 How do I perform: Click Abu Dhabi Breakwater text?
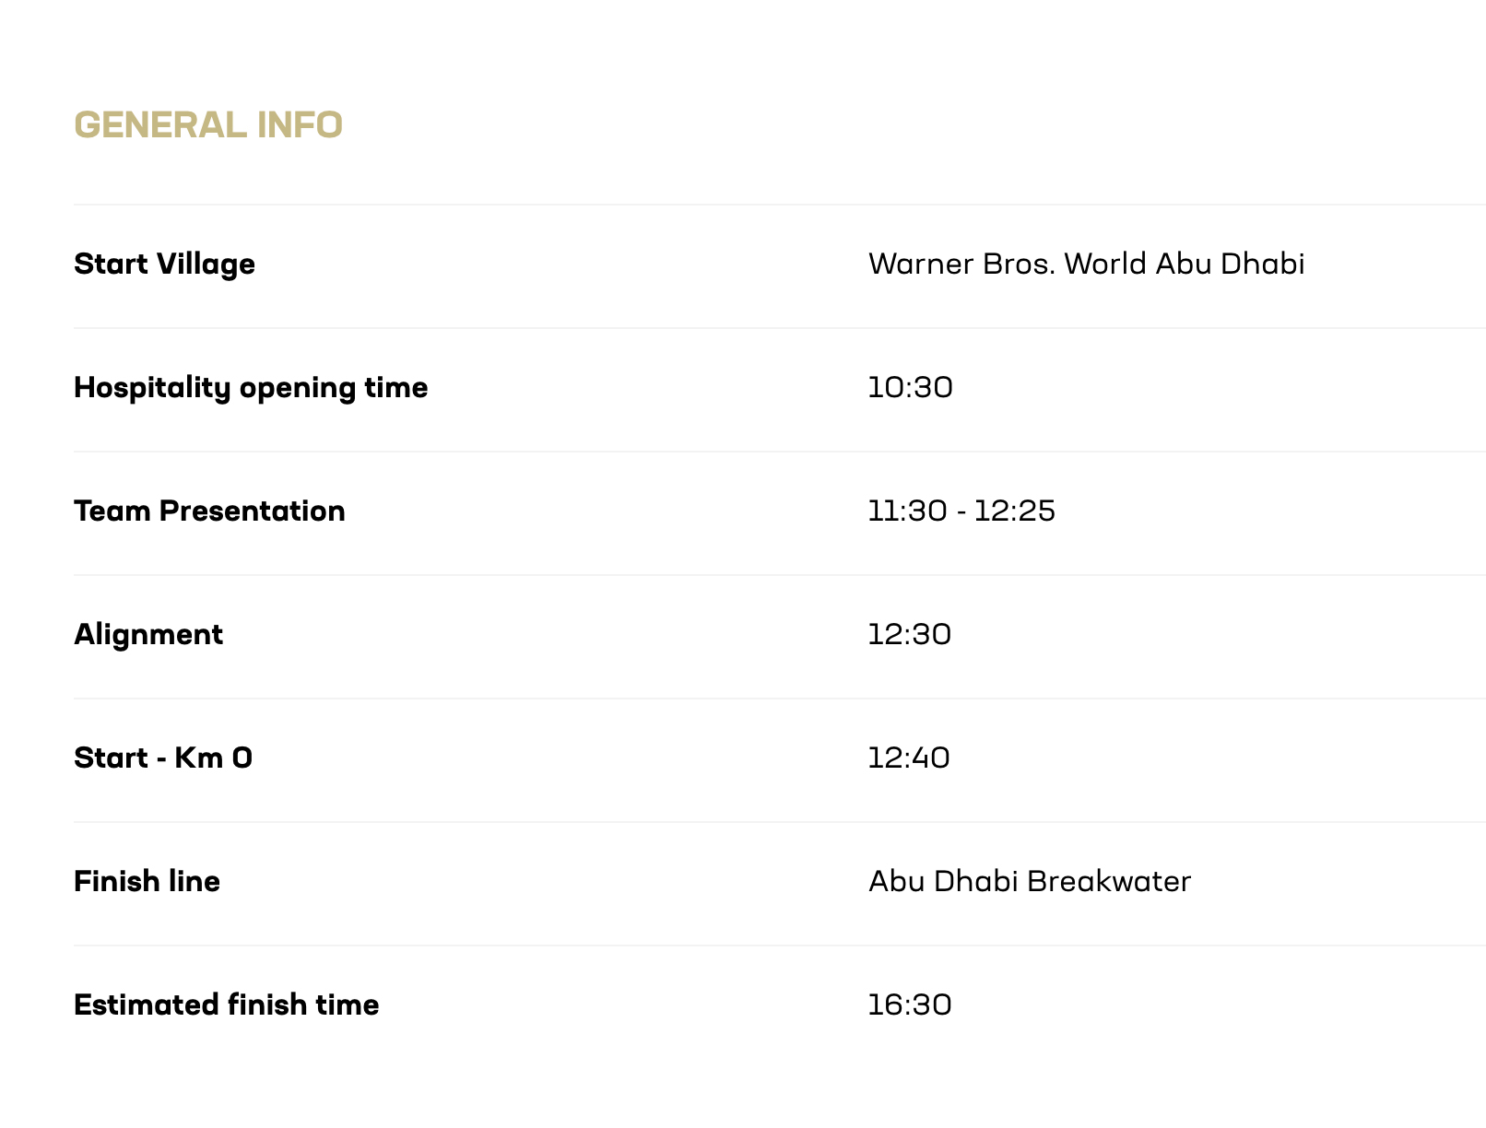(1030, 881)
